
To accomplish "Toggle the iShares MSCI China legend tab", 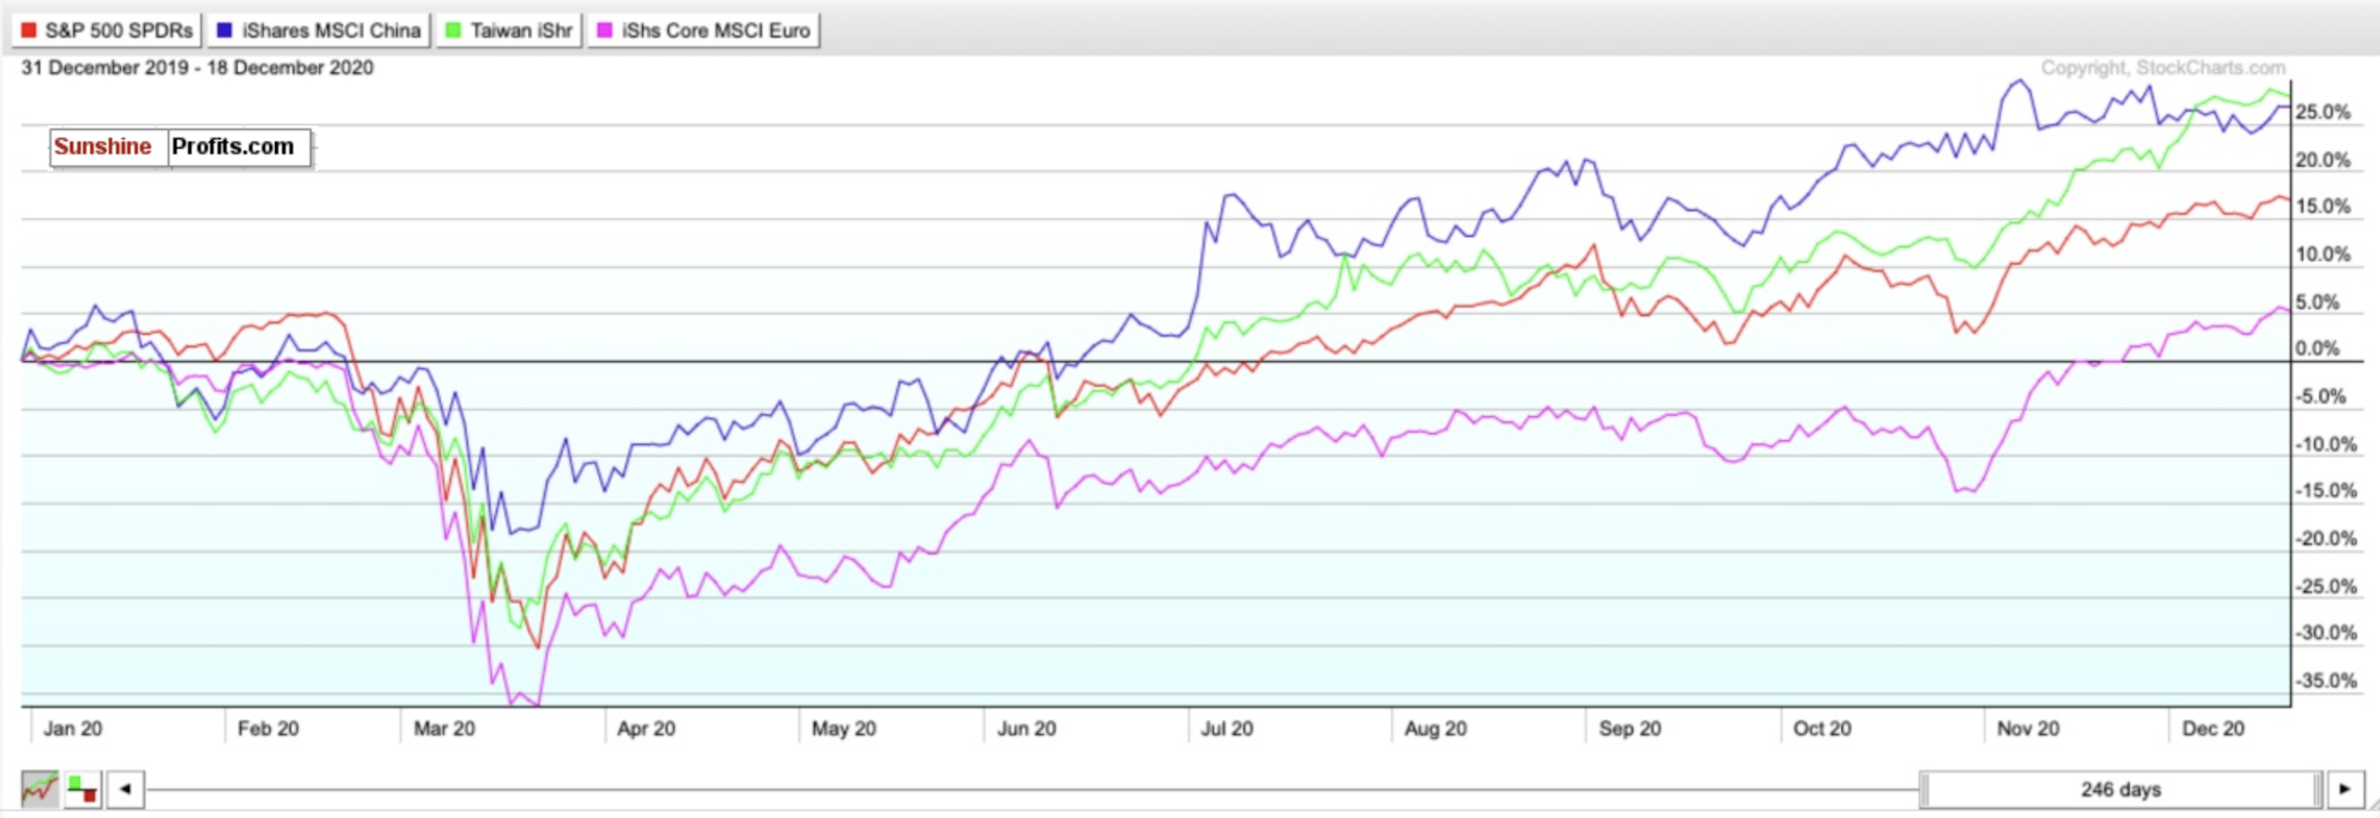I will (x=319, y=30).
